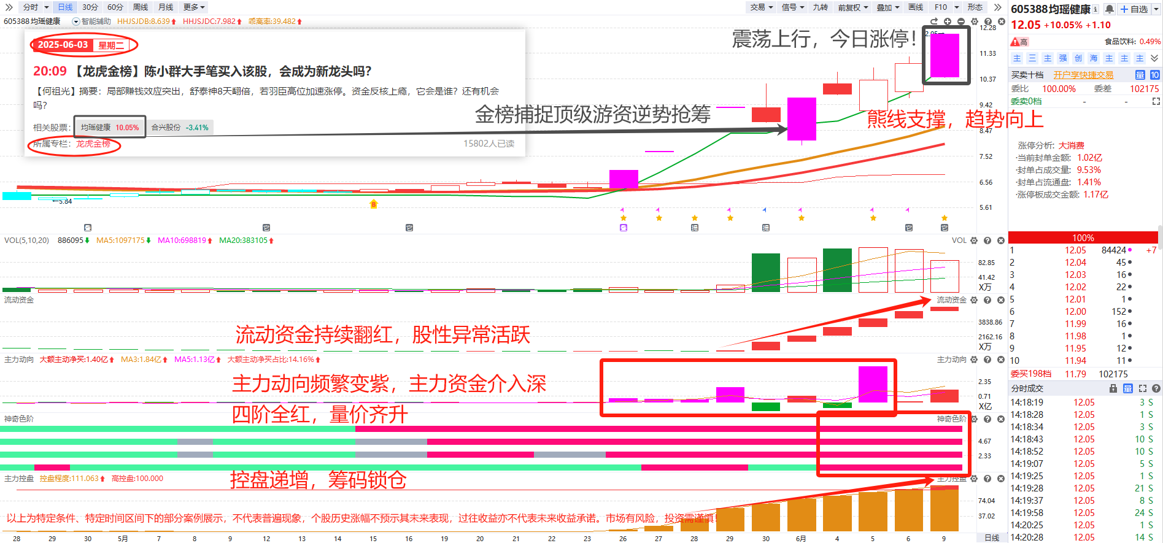Open help for the 主力动向 indicator
1163x543 pixels.
[987, 360]
